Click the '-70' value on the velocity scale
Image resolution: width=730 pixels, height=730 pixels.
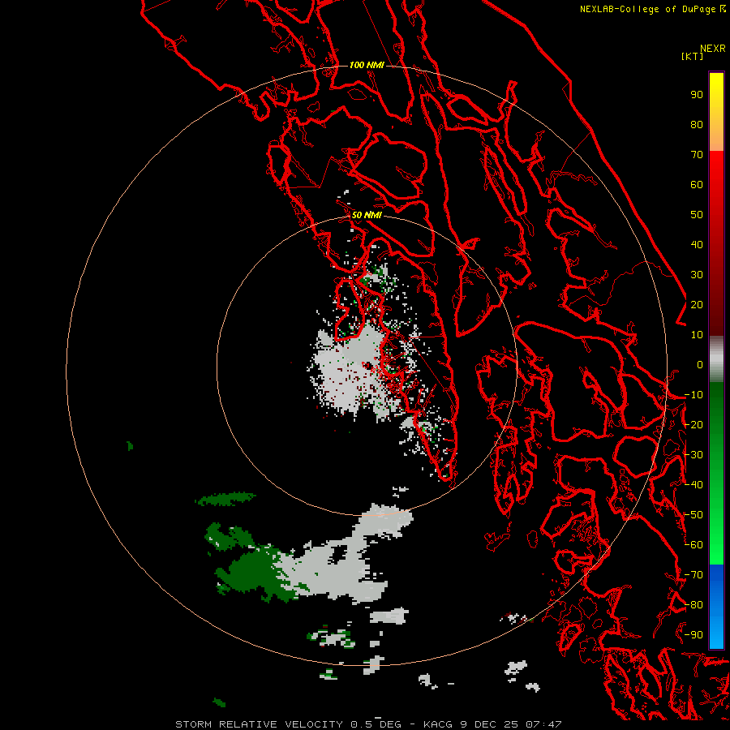pyautogui.click(x=693, y=575)
